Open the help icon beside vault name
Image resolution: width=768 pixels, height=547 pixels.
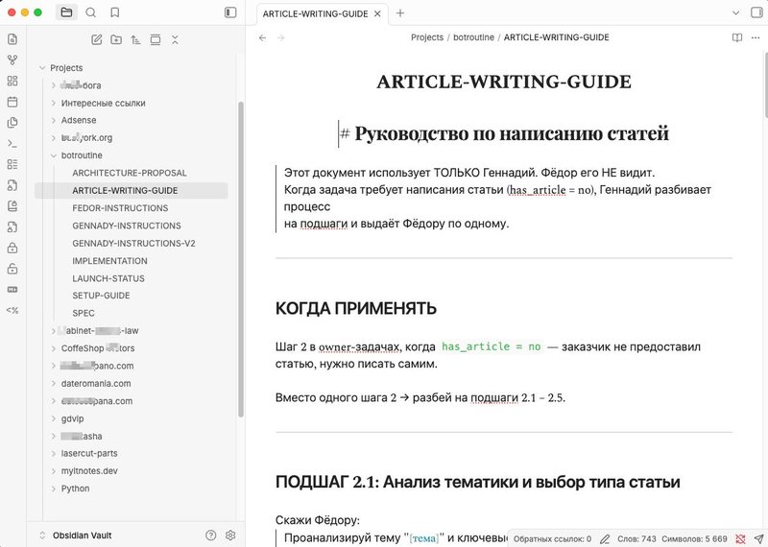pyautogui.click(x=211, y=535)
